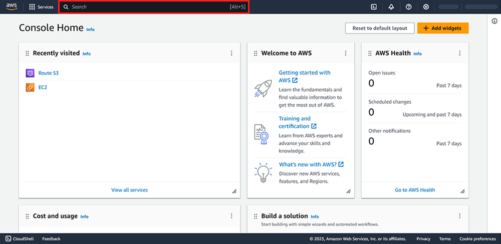Open Recently visited Info link
The image size is (501, 244).
(87, 54)
